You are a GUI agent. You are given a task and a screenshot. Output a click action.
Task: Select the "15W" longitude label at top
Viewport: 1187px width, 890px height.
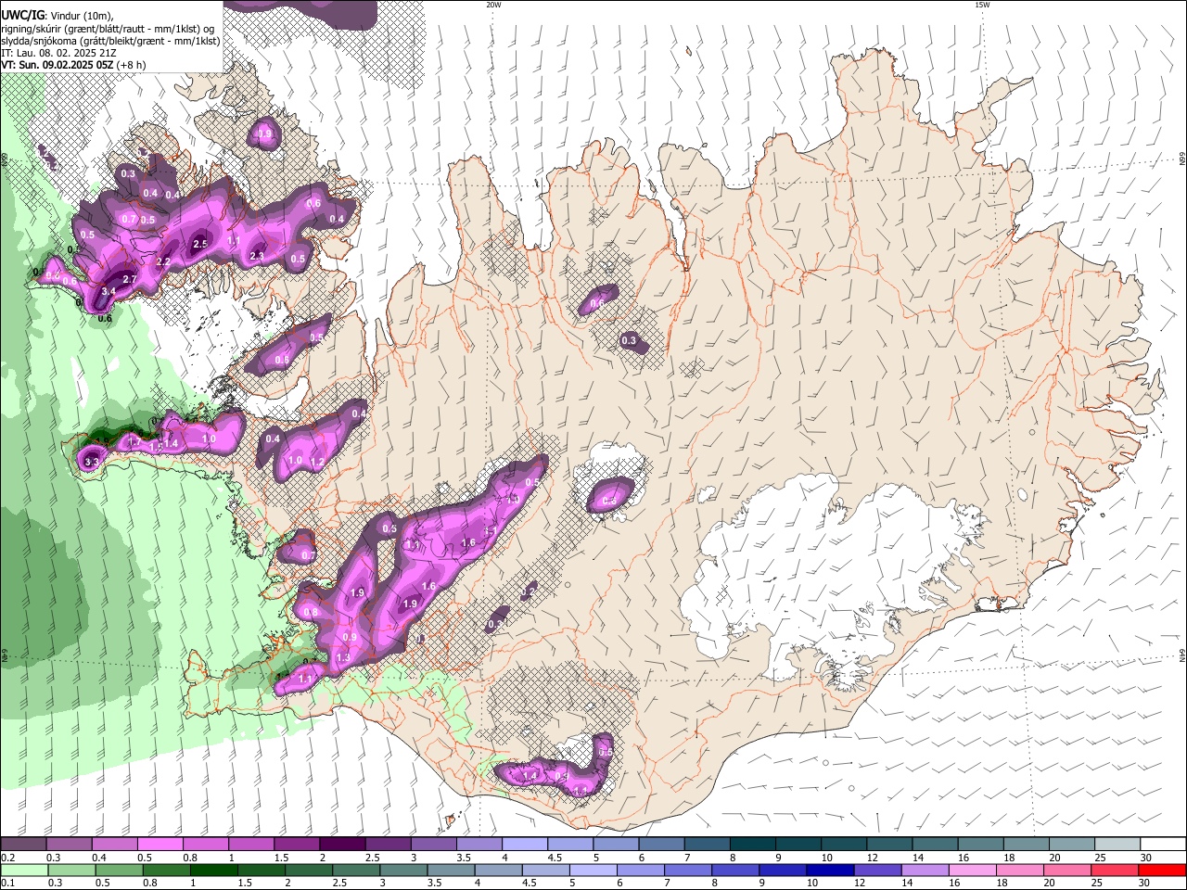tap(982, 5)
